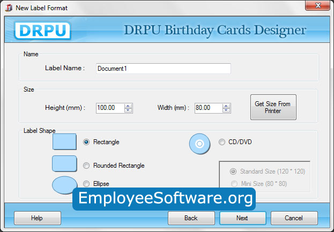Click the Next button
Viewport: 334px width, 232px height.
[242, 218]
